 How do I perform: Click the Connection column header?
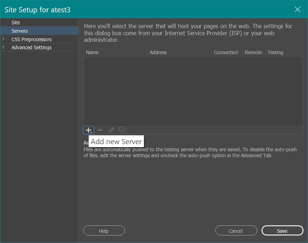[226, 52]
